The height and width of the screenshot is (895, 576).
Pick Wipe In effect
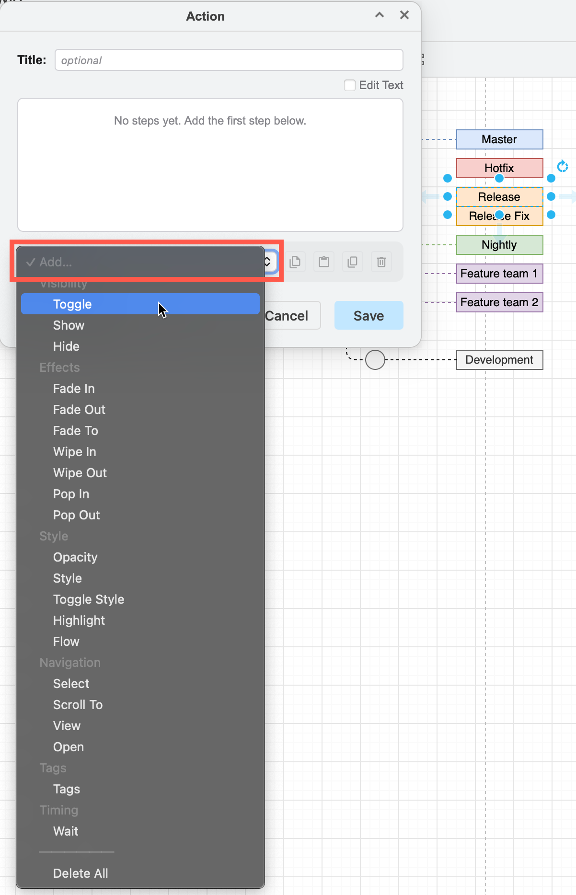pos(140,451)
